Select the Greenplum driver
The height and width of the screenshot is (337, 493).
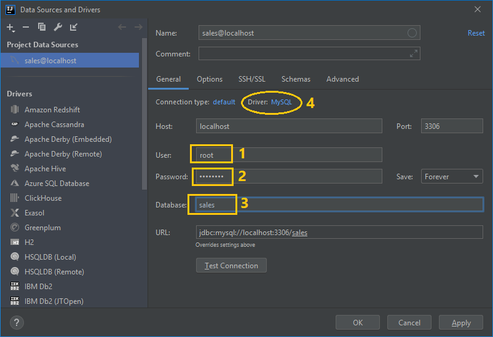tap(42, 228)
